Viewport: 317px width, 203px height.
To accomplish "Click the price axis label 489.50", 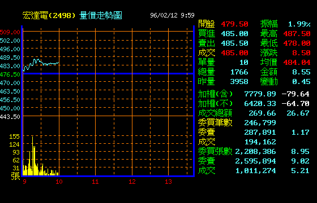I will click(10, 58).
